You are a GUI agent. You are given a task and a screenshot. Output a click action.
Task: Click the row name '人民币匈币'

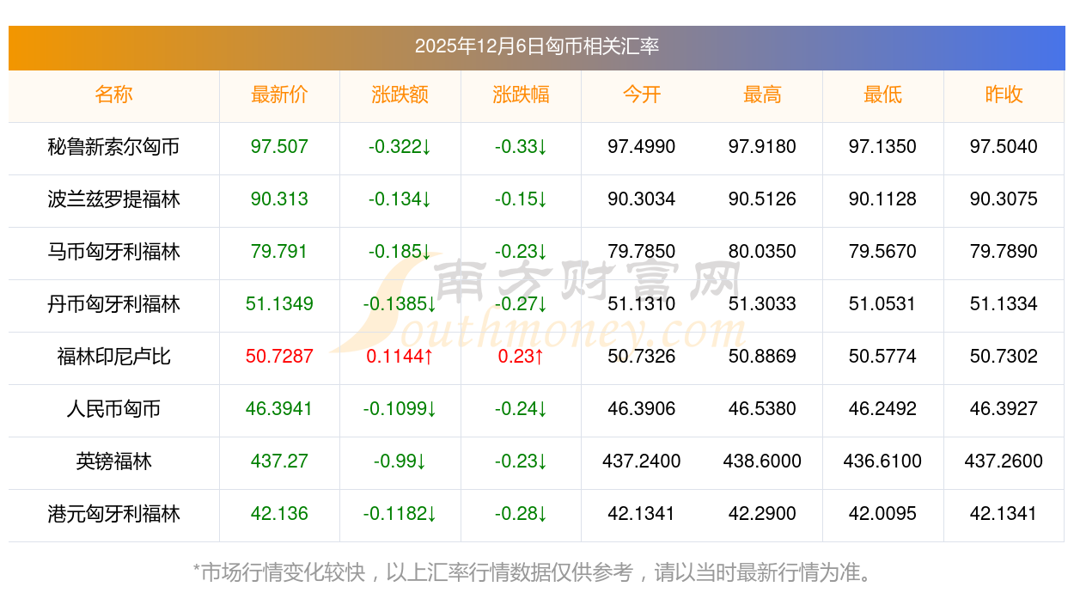pos(113,409)
